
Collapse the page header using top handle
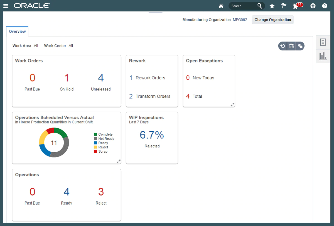pyautogui.click(x=155, y=13)
